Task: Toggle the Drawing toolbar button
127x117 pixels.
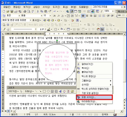Action: (x=92, y=11)
